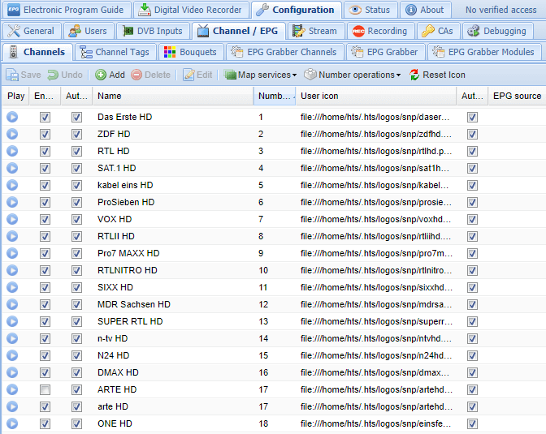Go to the DVB Inputs tab
The width and height of the screenshot is (546, 434).
[153, 31]
